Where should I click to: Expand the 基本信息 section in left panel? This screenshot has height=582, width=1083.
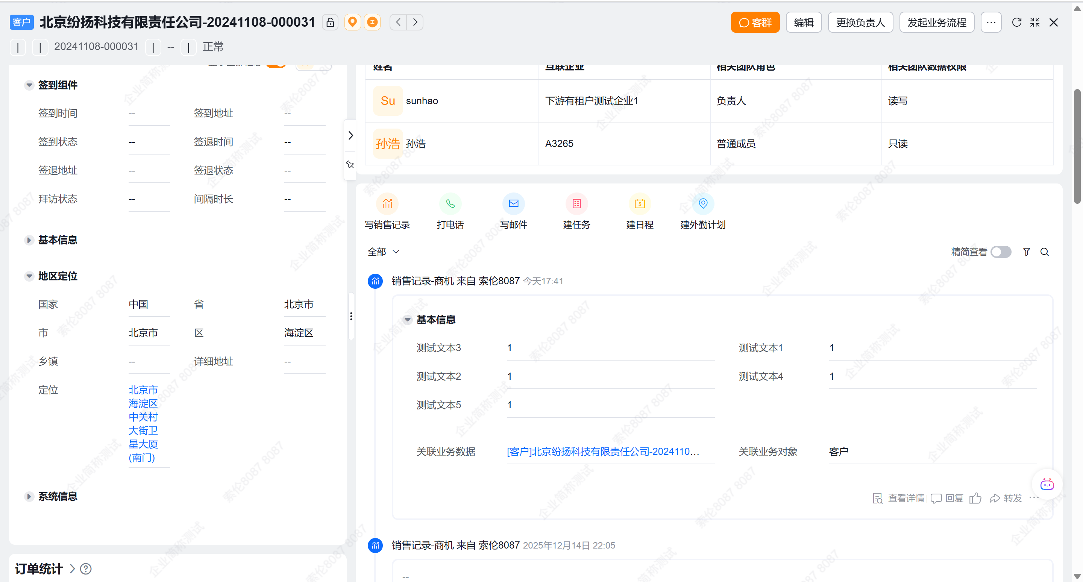coord(29,240)
